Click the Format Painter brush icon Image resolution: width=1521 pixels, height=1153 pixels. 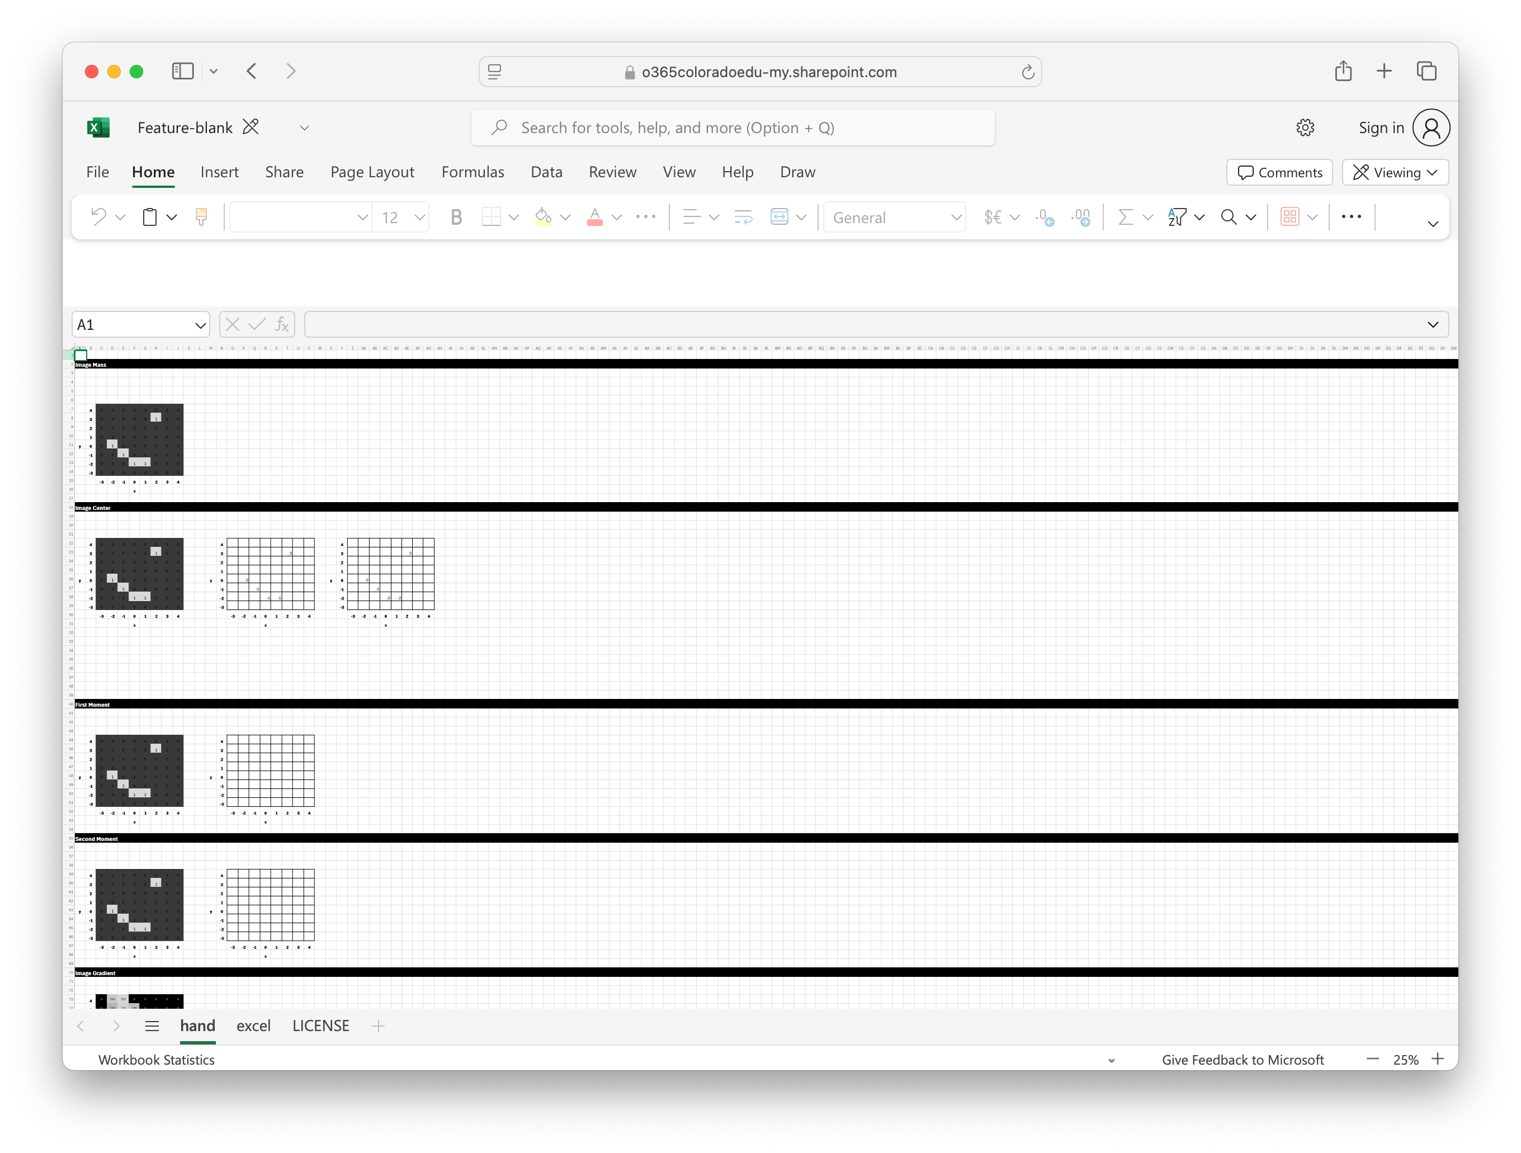(x=201, y=218)
